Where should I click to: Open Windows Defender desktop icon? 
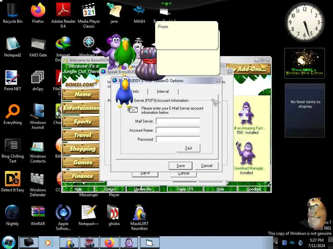(38, 184)
